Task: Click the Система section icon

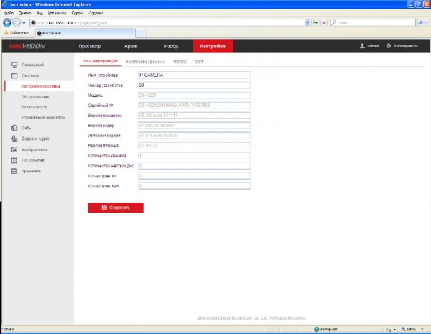Action: (14, 75)
